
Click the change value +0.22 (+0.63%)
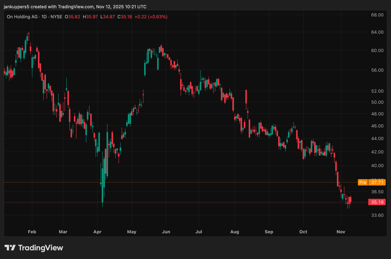(151, 17)
